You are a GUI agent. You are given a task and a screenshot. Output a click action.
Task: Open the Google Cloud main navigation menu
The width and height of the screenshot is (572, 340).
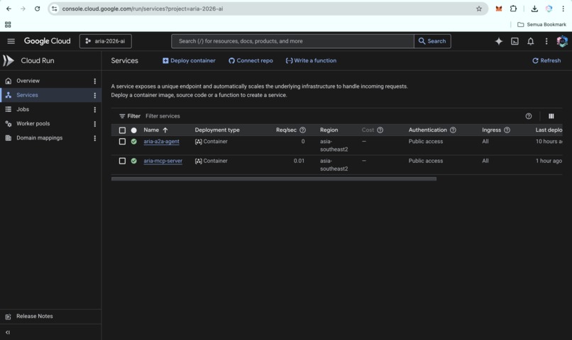[x=11, y=41]
